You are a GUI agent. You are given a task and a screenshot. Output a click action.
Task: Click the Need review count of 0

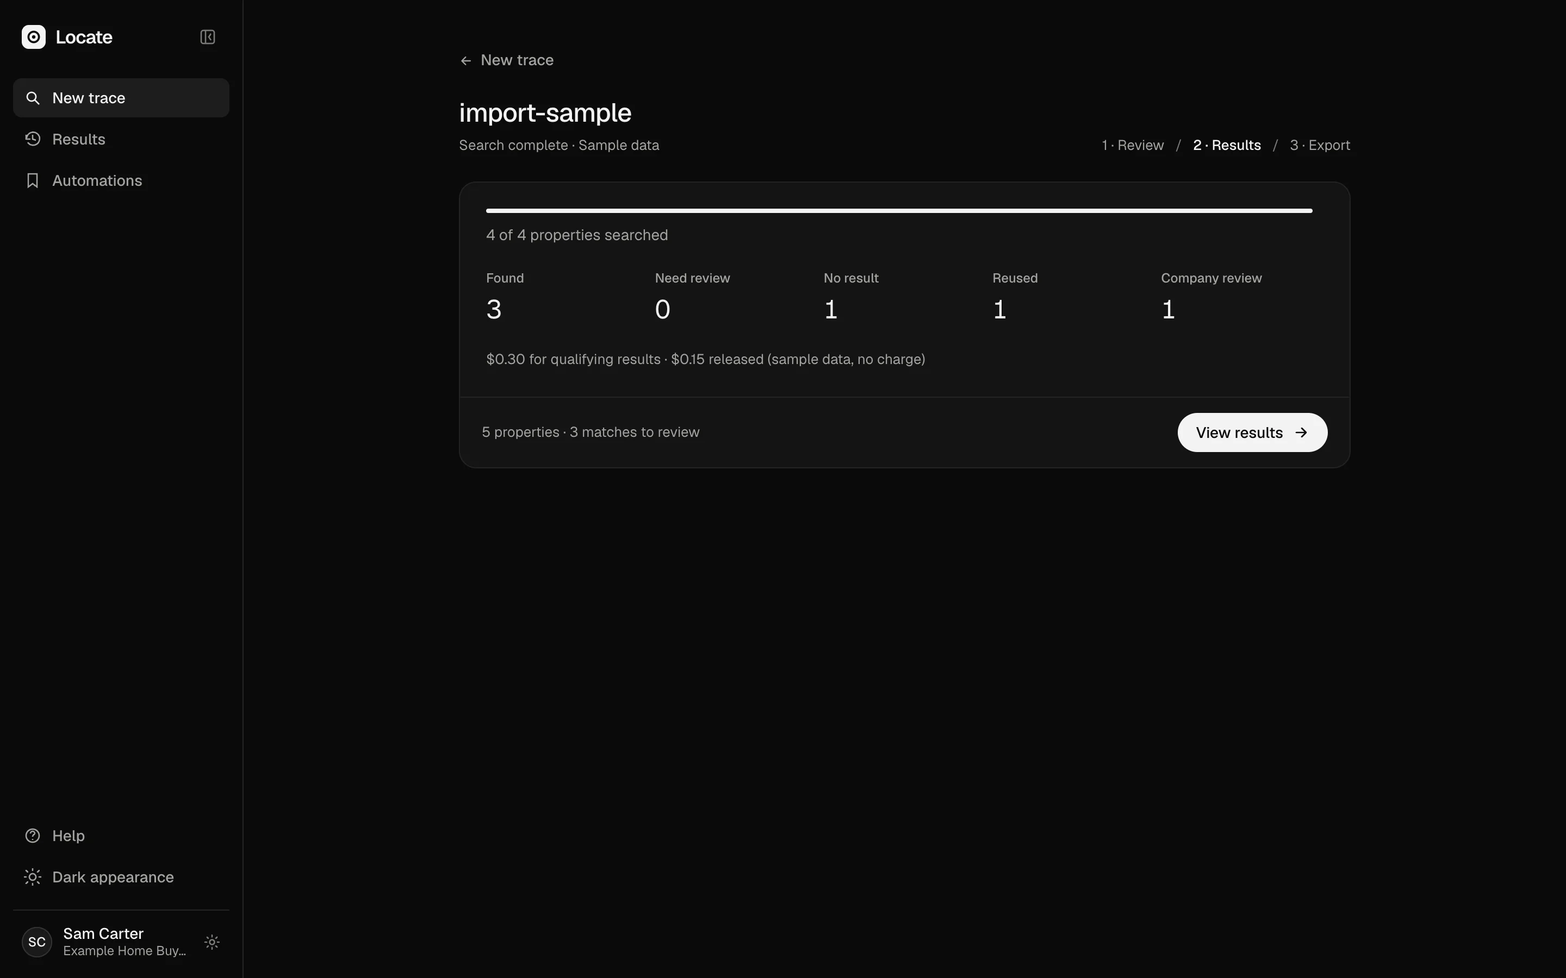(663, 309)
